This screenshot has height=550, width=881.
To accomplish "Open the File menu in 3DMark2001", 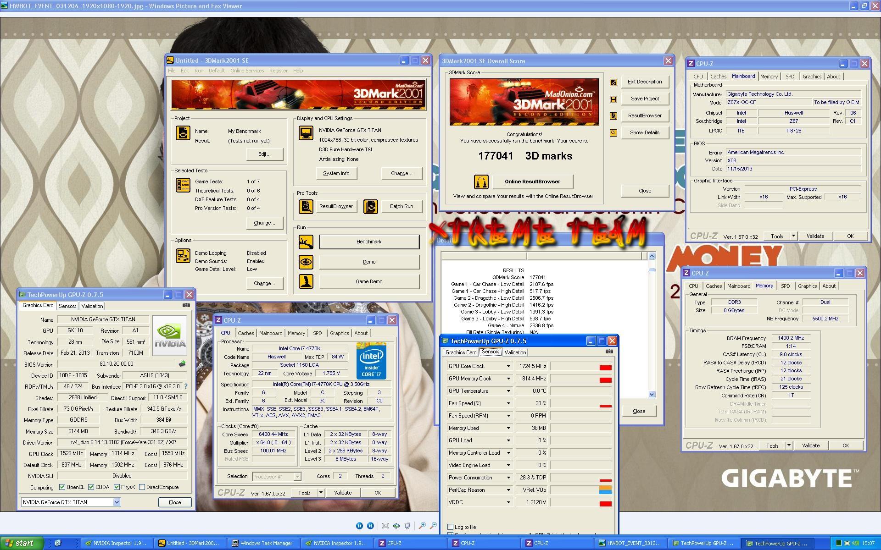I will pyautogui.click(x=172, y=71).
